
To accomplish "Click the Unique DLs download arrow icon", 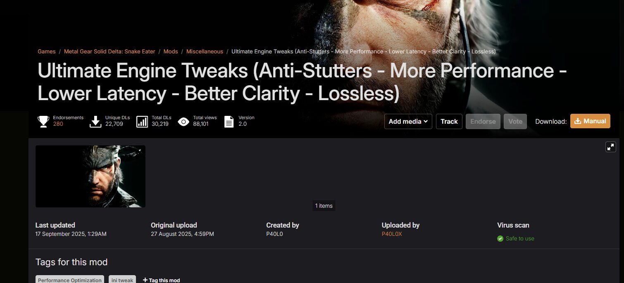I will [95, 121].
